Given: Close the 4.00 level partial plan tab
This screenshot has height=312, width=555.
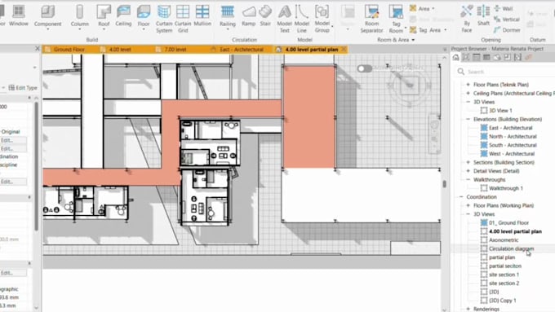Looking at the screenshot, I should (344, 50).
